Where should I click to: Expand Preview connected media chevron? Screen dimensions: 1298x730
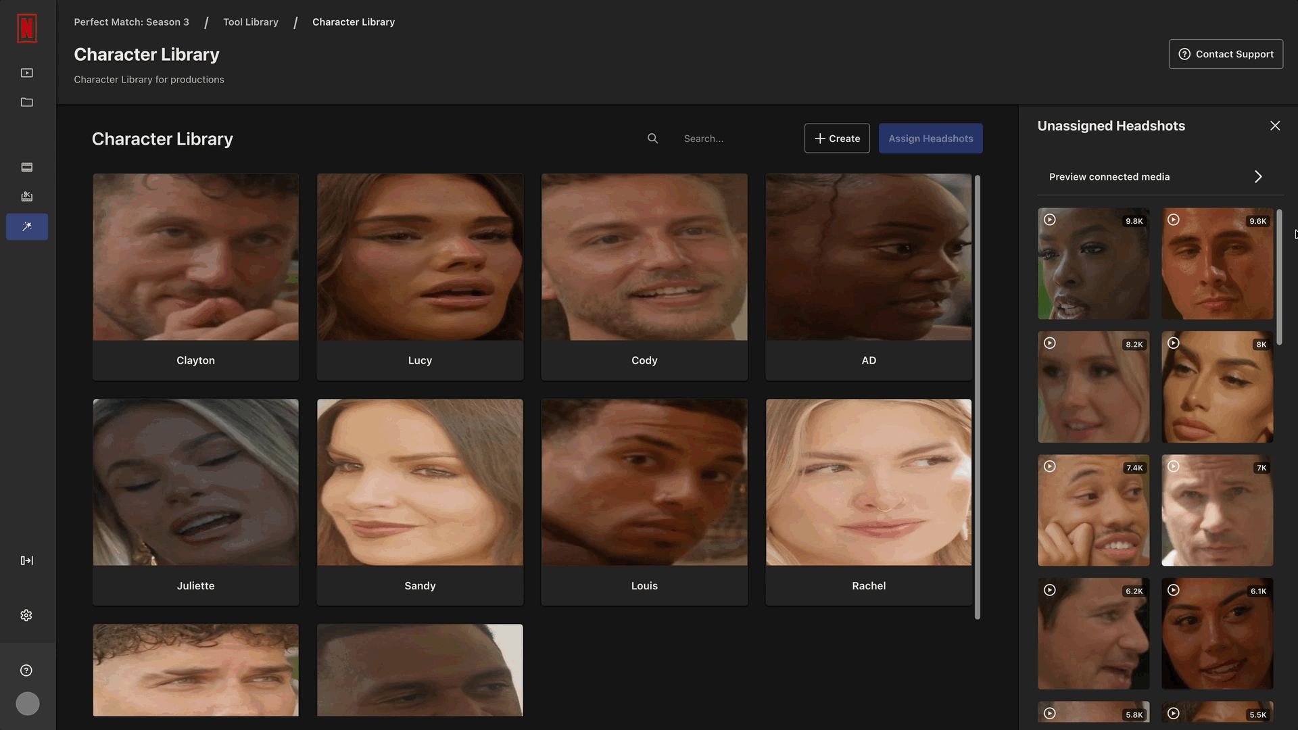point(1258,176)
